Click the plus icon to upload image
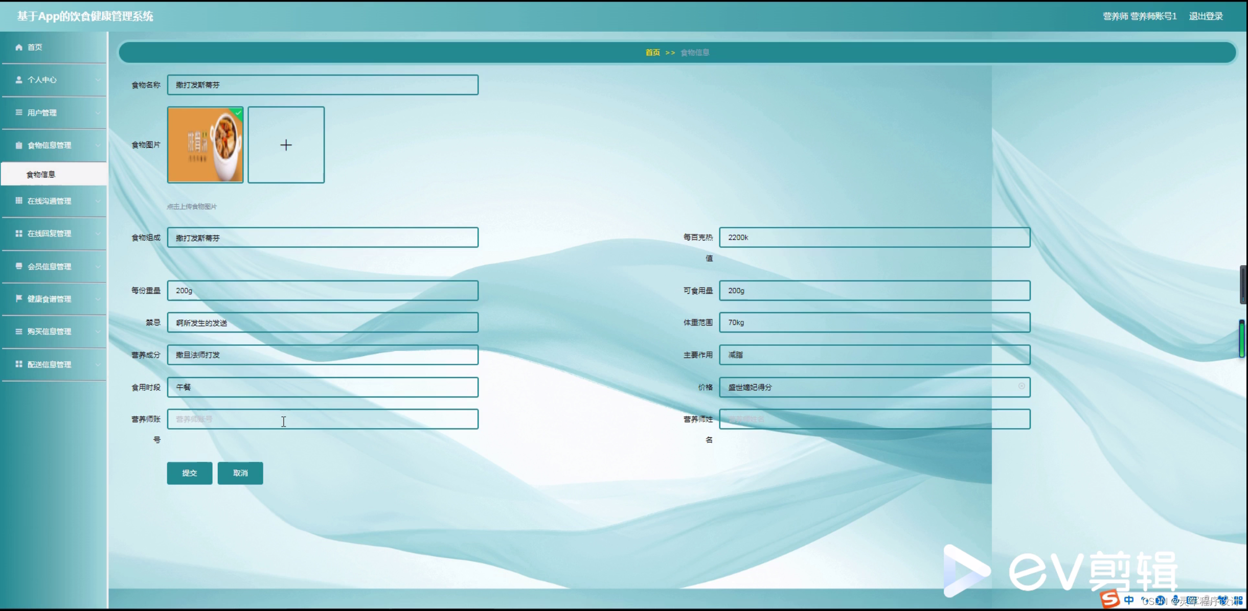Viewport: 1248px width, 611px height. (x=286, y=145)
